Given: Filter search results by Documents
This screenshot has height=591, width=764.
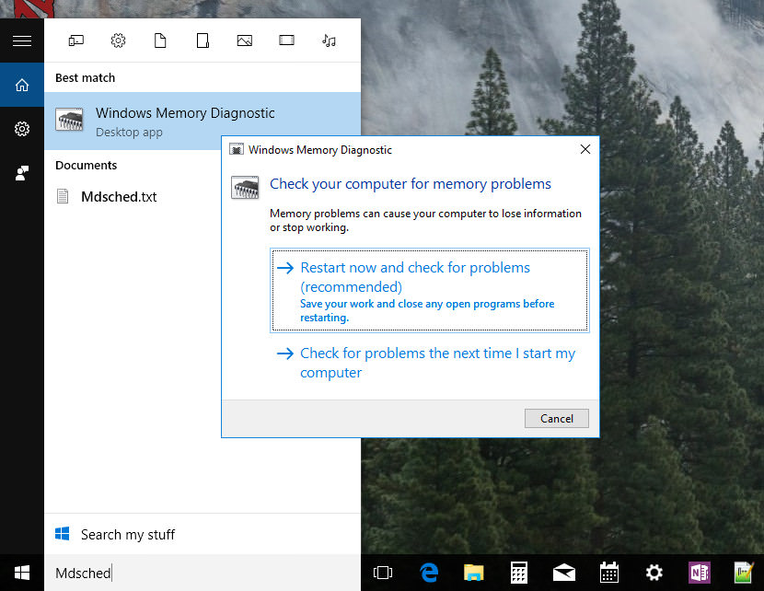Looking at the screenshot, I should [160, 41].
